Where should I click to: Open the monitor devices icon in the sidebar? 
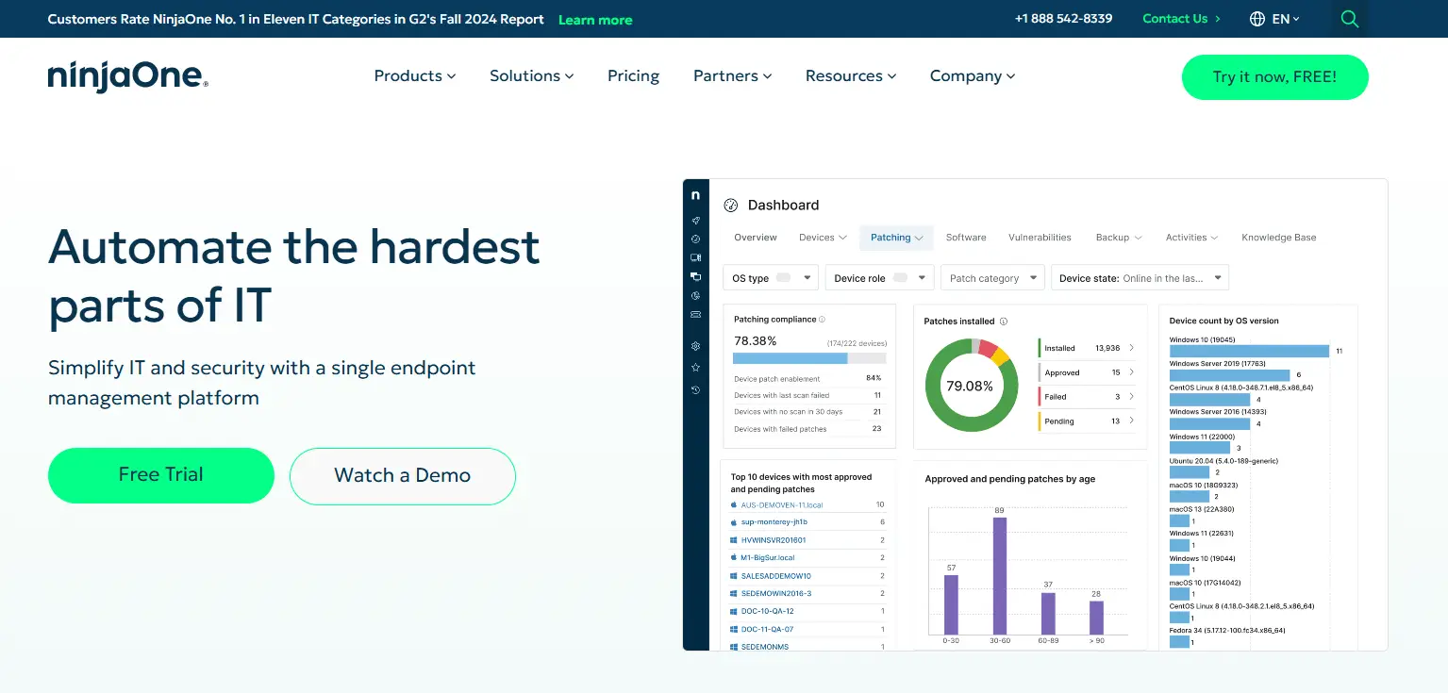695,257
